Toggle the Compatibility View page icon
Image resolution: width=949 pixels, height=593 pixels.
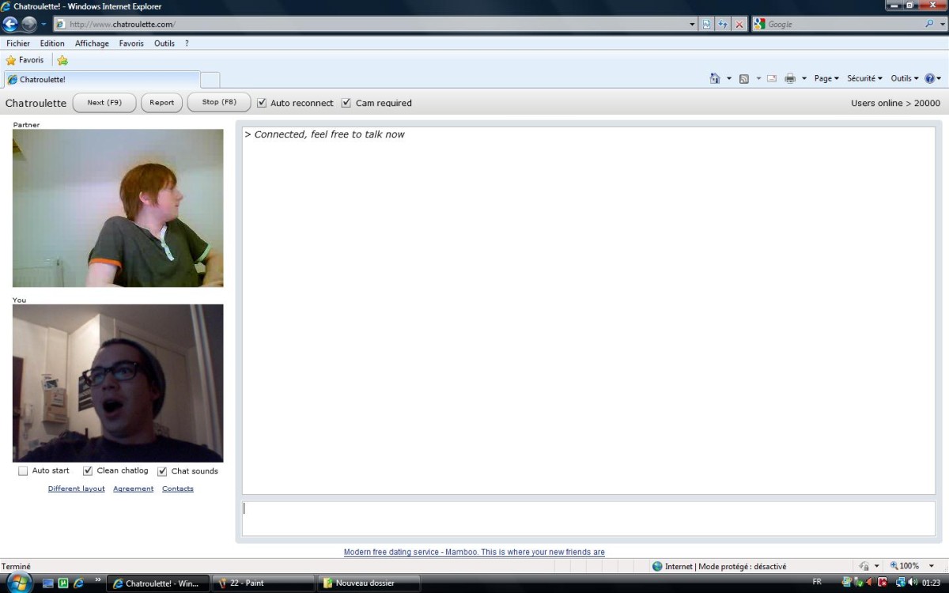coord(707,25)
